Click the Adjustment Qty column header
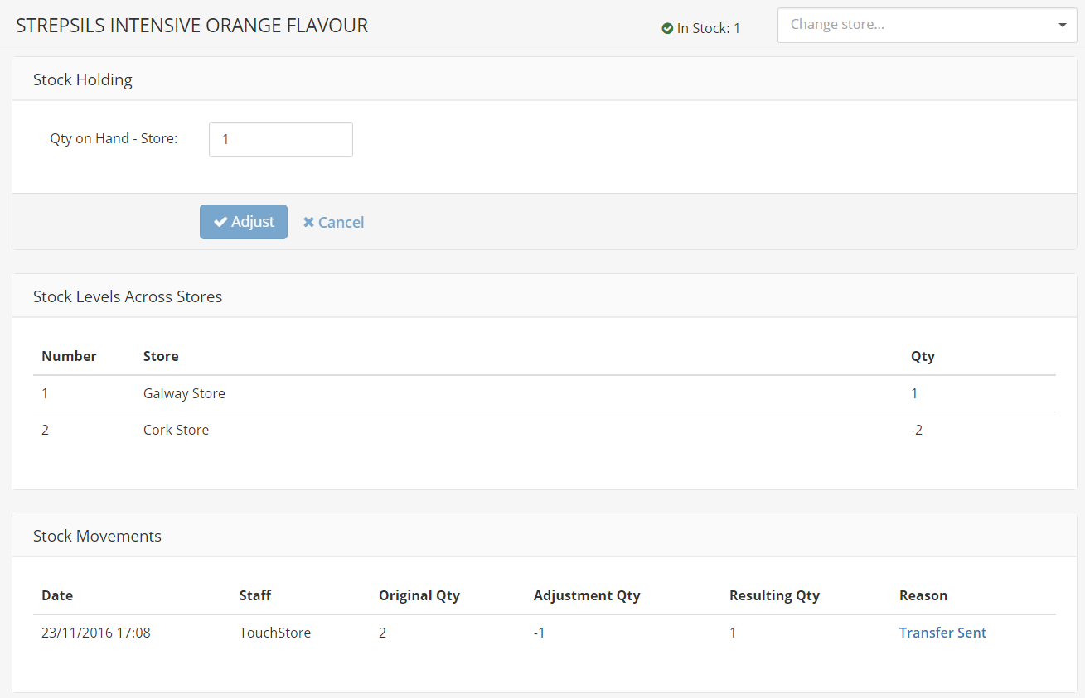Viewport: 1085px width, 698px height. (587, 595)
